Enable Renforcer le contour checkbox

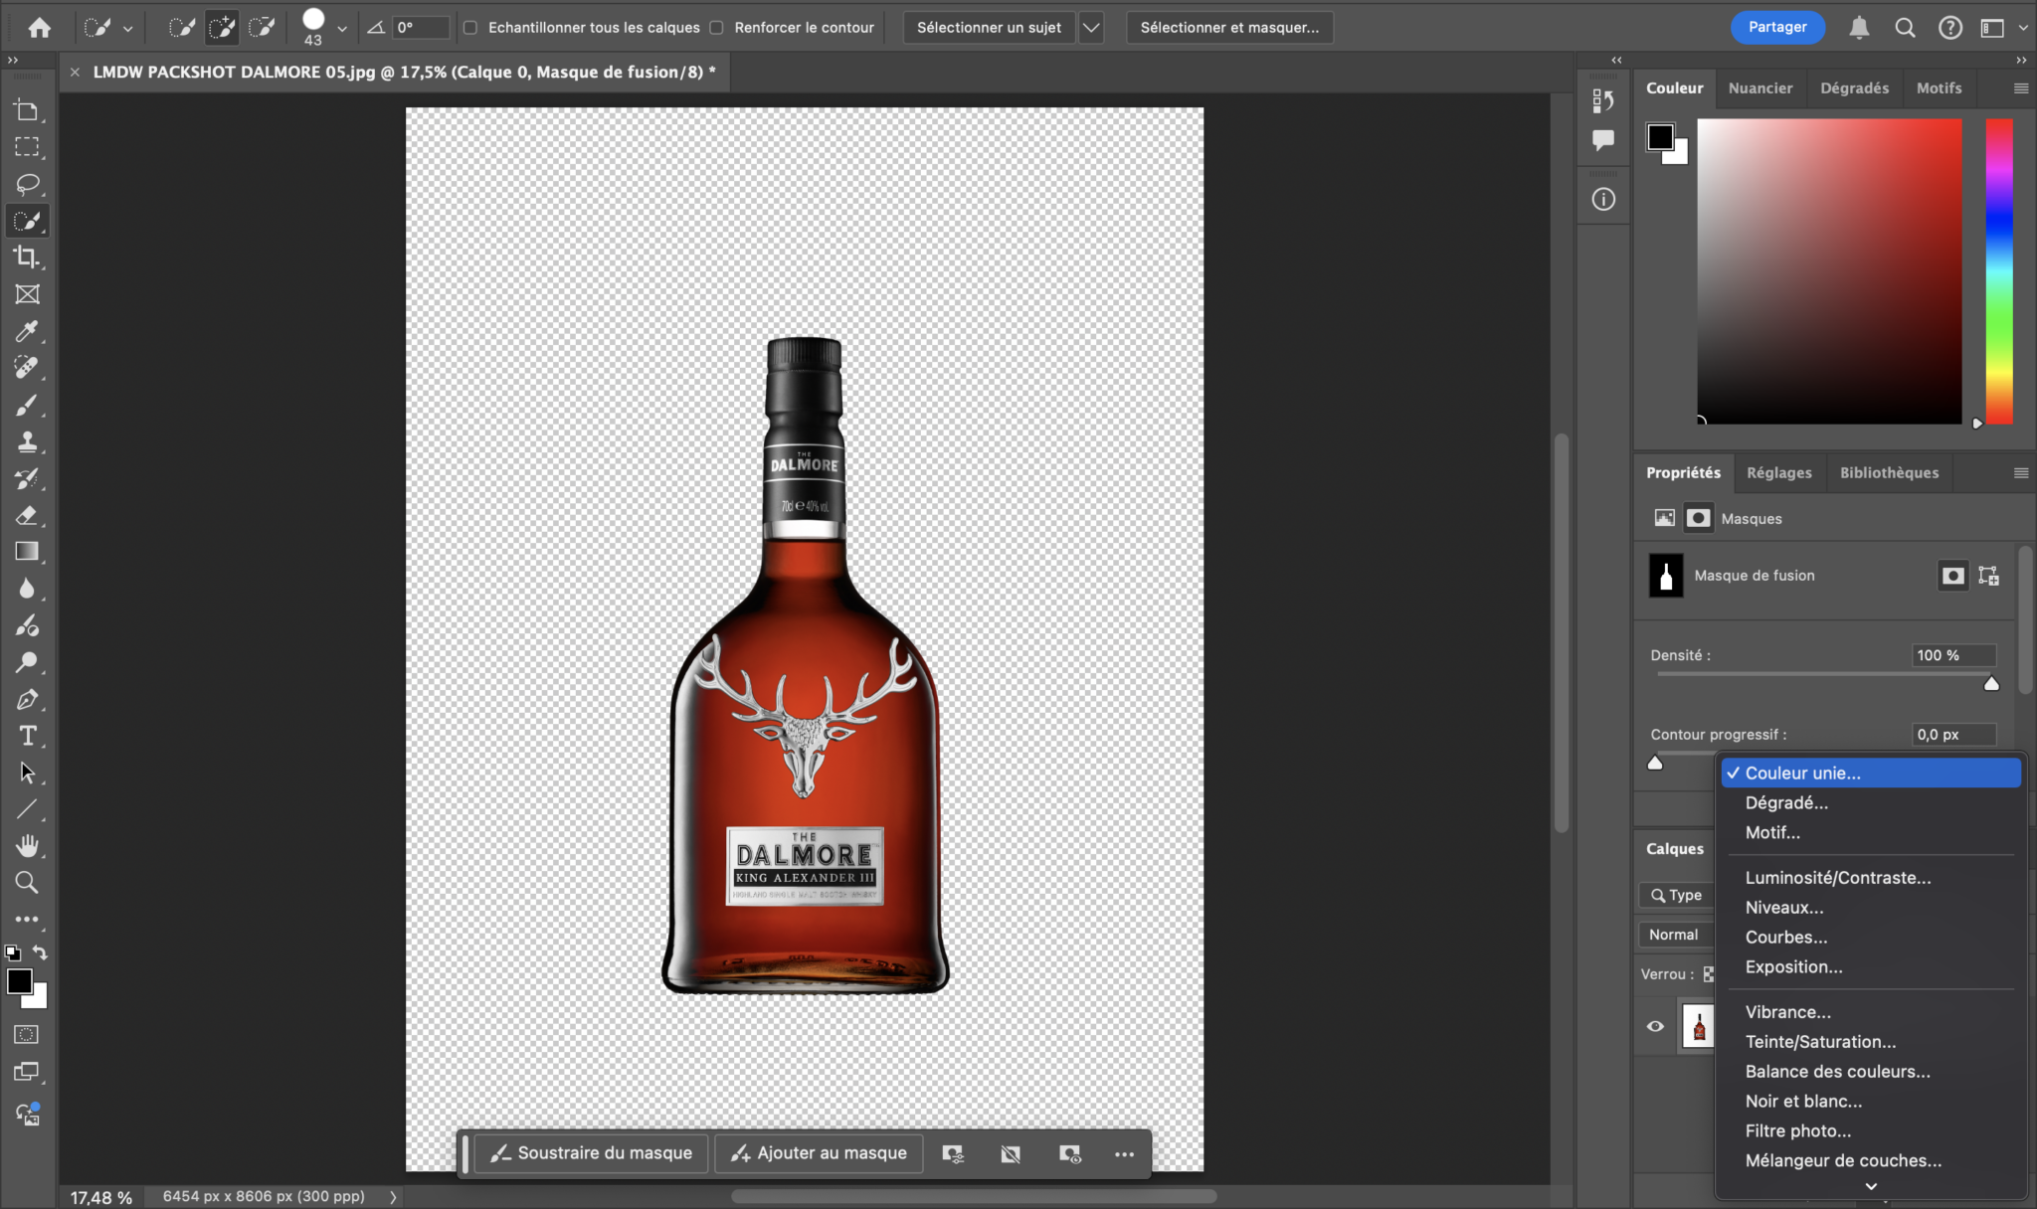click(716, 28)
